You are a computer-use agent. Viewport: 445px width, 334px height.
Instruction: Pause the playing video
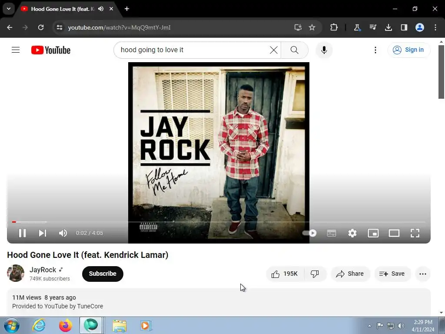tap(23, 233)
